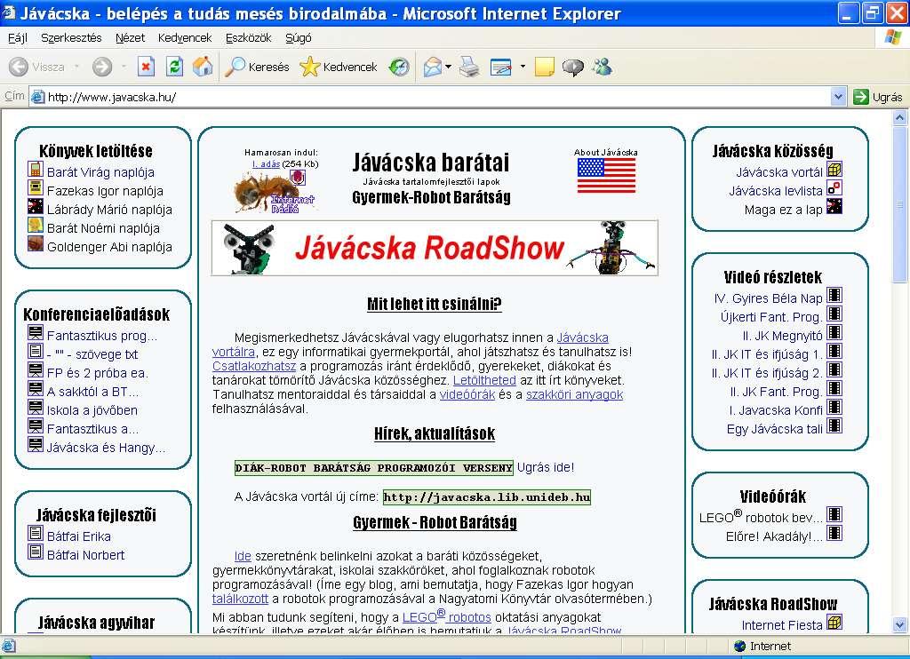Click the http://javacska.lib.unideb.hu address box
This screenshot has width=910, height=659.
(x=487, y=497)
